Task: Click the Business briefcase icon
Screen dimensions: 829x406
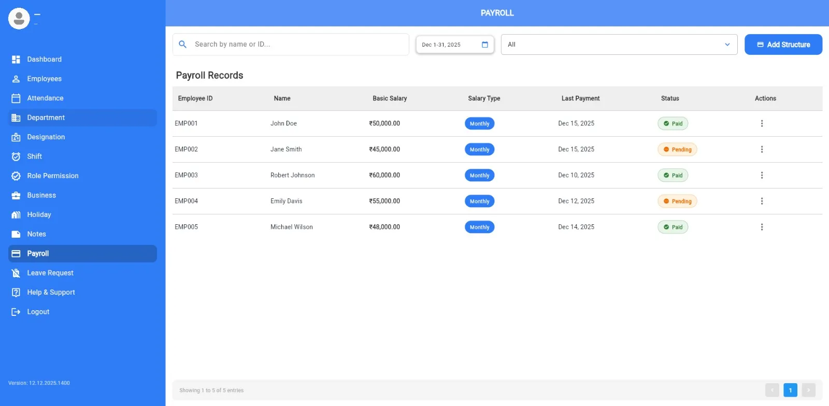Action: click(x=16, y=195)
